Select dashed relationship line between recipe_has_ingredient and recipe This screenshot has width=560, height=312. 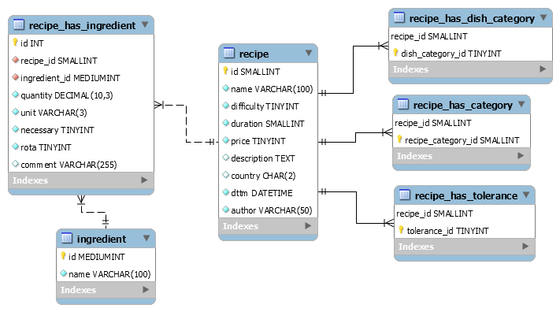186,123
